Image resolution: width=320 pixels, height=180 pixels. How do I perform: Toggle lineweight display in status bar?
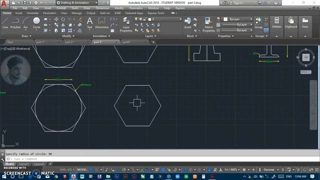point(157,169)
